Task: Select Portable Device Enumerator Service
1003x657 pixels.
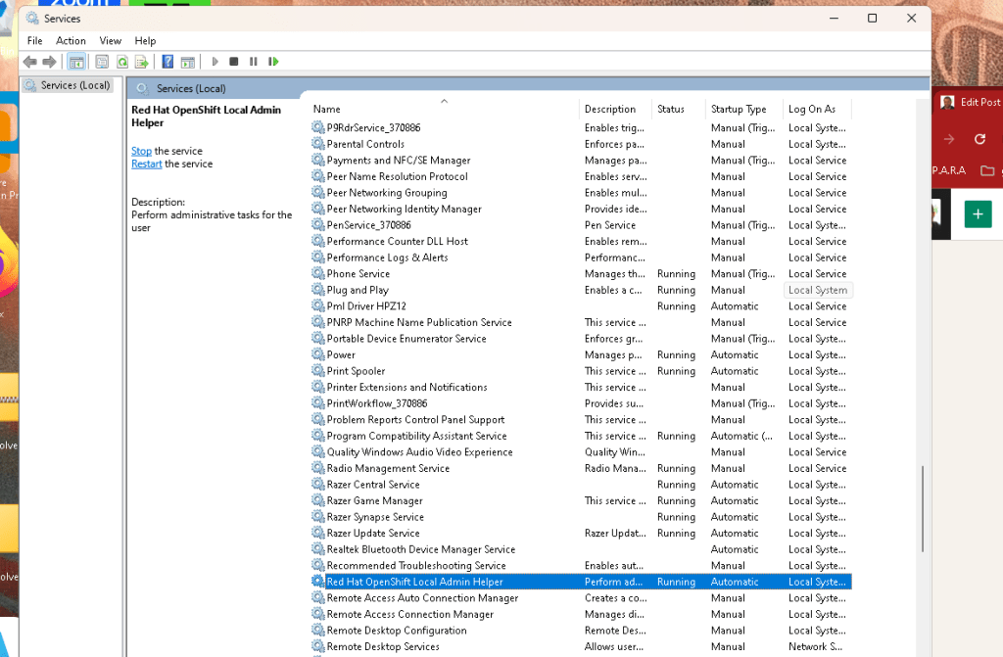Action: [x=581, y=339]
